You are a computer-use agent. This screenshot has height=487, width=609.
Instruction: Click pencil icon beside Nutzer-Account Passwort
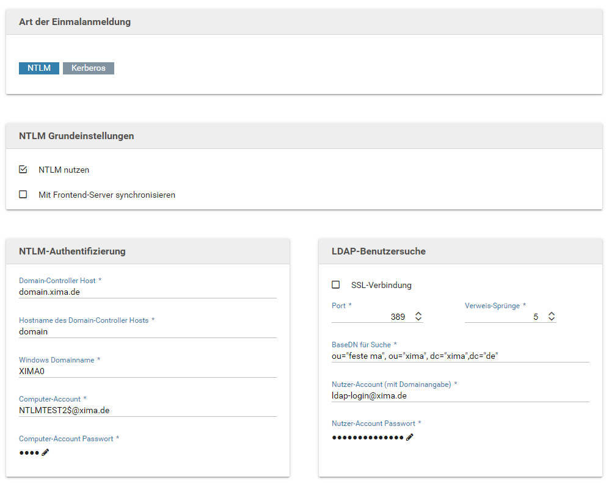410,437
